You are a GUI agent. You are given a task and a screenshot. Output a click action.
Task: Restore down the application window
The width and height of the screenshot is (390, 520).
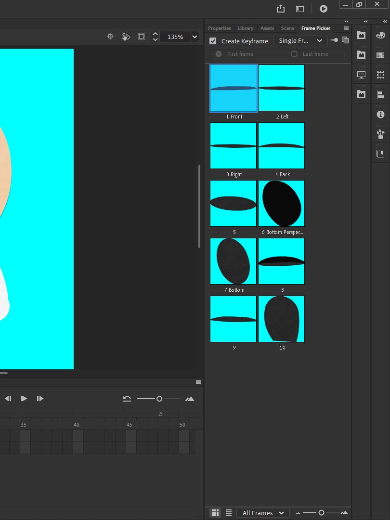pos(359,4)
